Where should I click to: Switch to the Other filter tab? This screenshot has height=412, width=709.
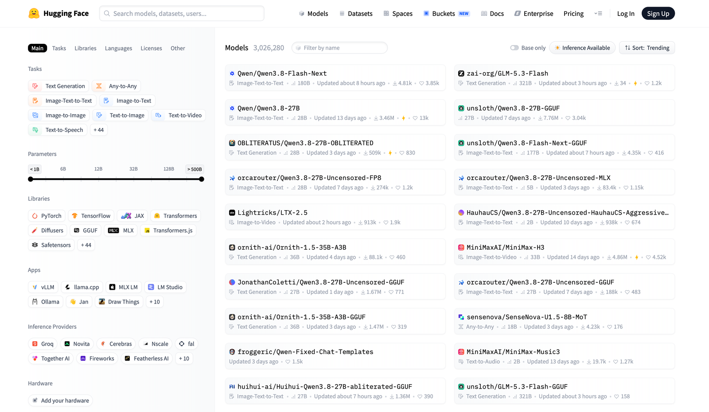(178, 48)
